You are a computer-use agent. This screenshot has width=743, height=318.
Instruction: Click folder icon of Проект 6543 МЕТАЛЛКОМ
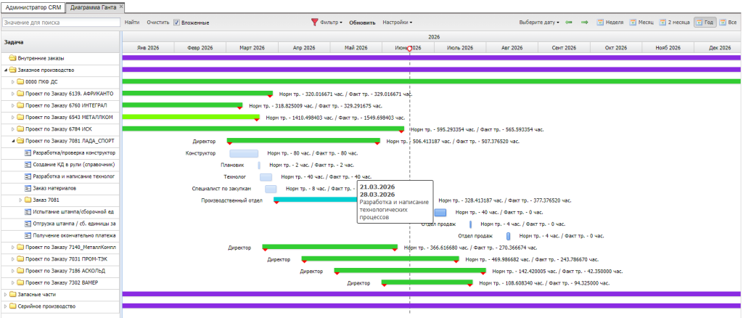[20, 117]
